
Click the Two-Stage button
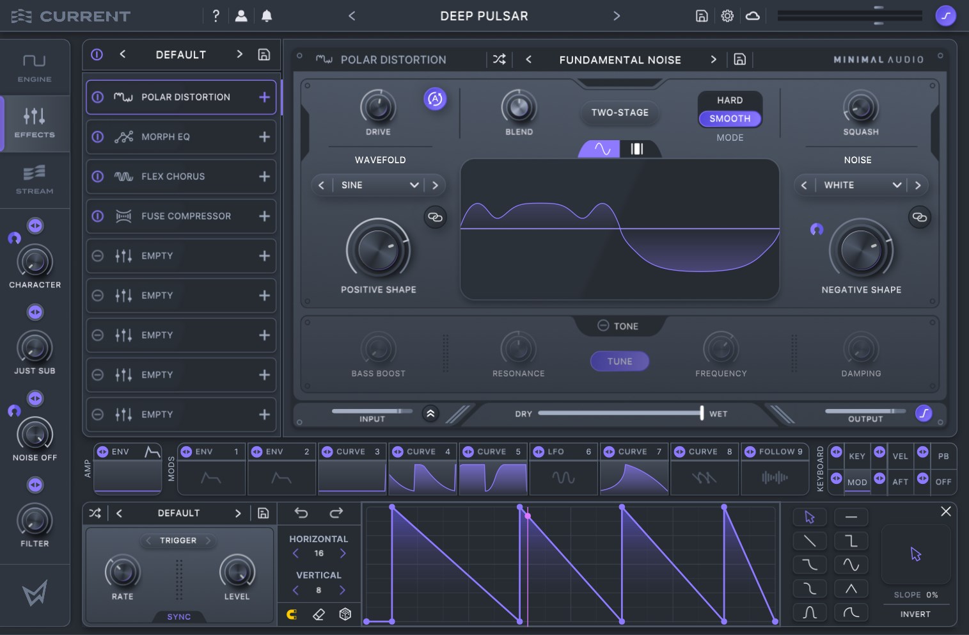(619, 113)
